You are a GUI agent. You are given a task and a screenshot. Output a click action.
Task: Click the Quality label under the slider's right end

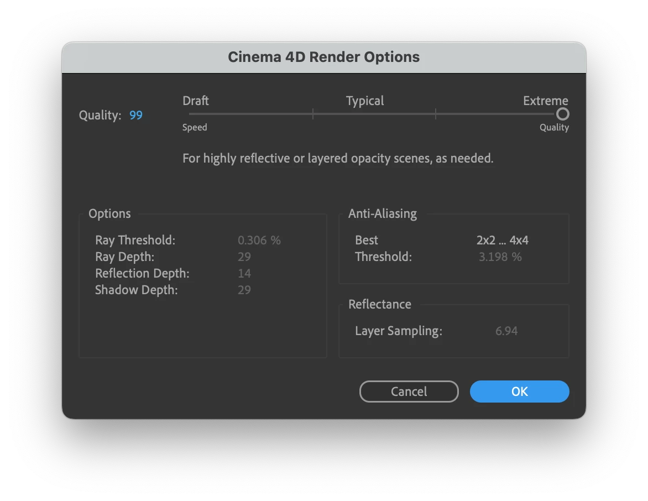554,127
